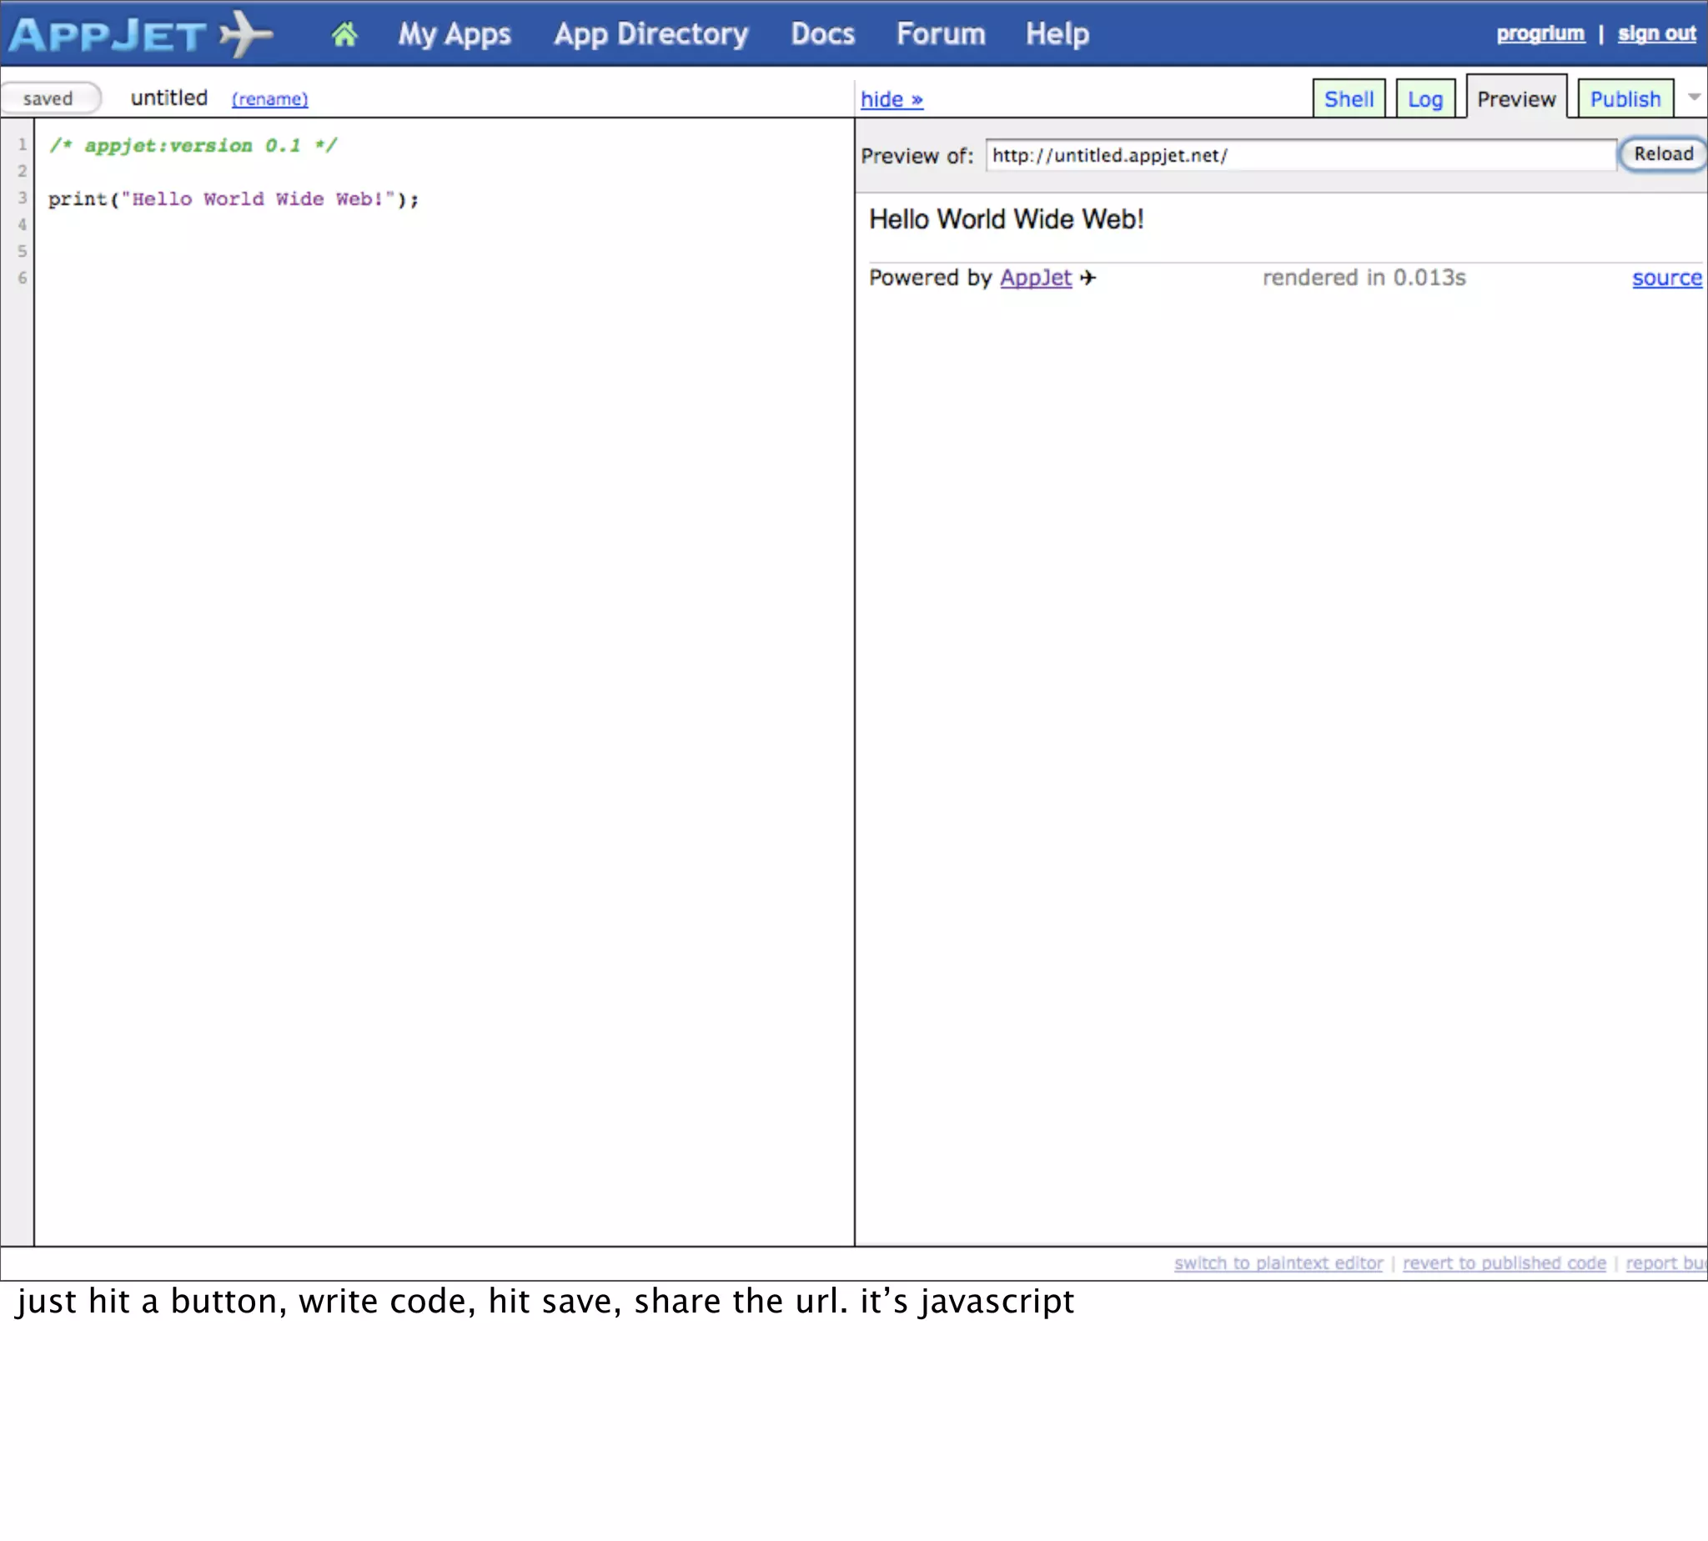Image resolution: width=1708 pixels, height=1541 pixels.
Task: Visit the Forum
Action: 941,35
